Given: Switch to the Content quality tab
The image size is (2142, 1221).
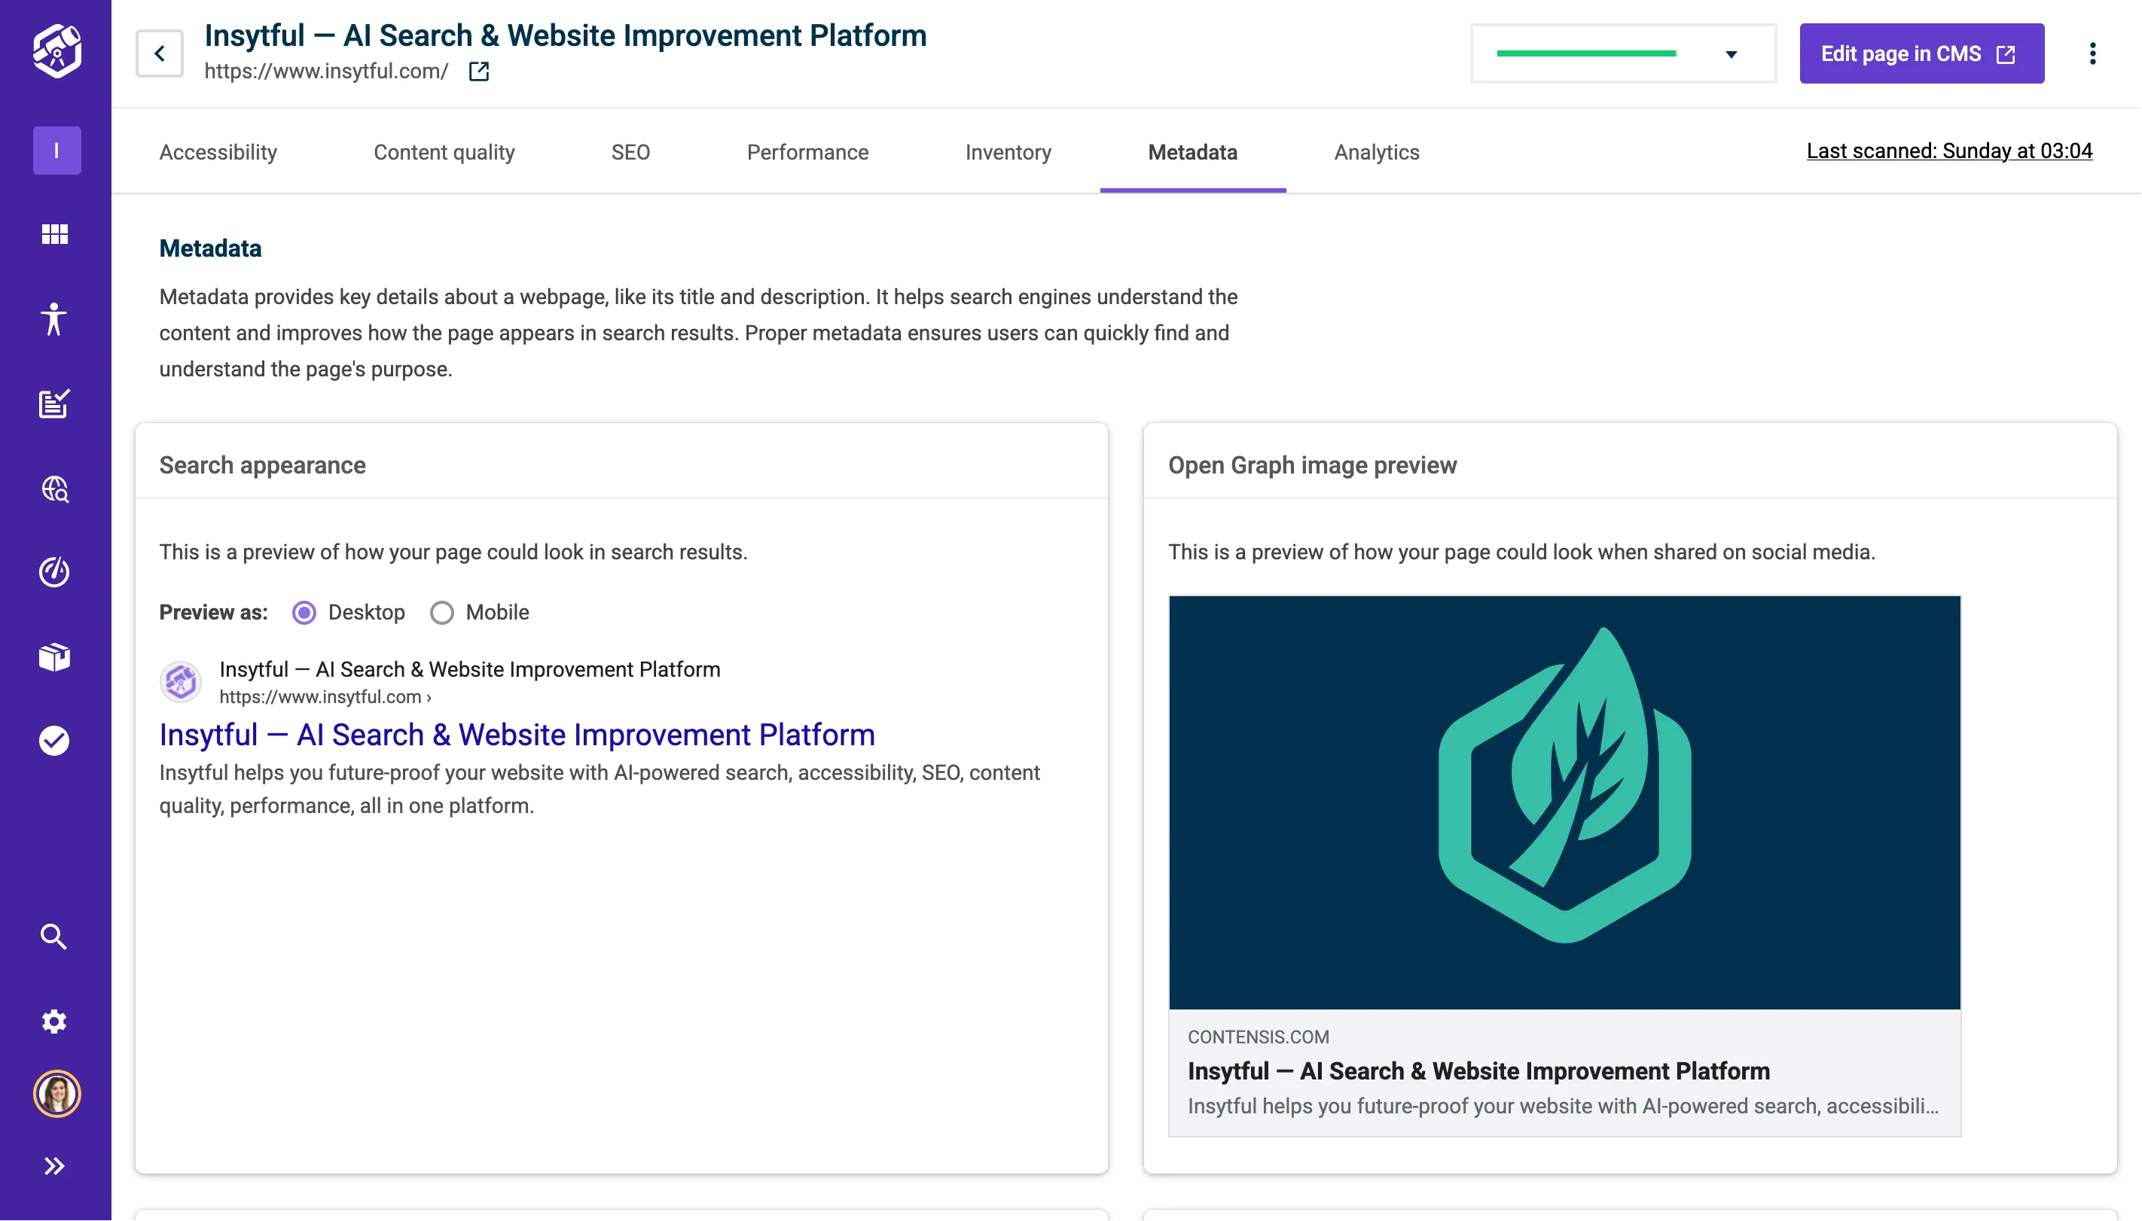Looking at the screenshot, I should 444,152.
